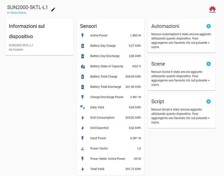Click the Active Power lightning icon
The height and width of the screenshot is (176, 224).
tap(83, 36)
